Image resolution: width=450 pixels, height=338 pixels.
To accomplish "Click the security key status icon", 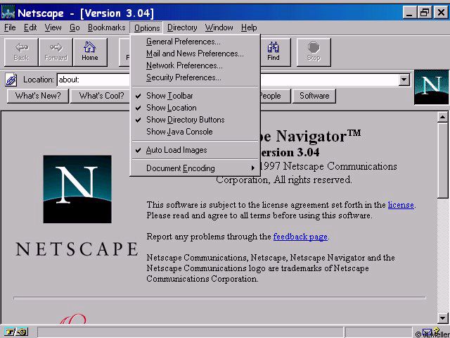I will click(16, 332).
